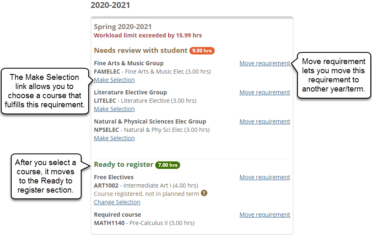Click the Needs review with student heading
Viewport: 372px width, 235px height.
[140, 51]
